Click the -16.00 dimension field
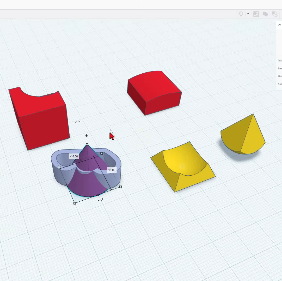This screenshot has height=281, width=282. pyautogui.click(x=74, y=156)
